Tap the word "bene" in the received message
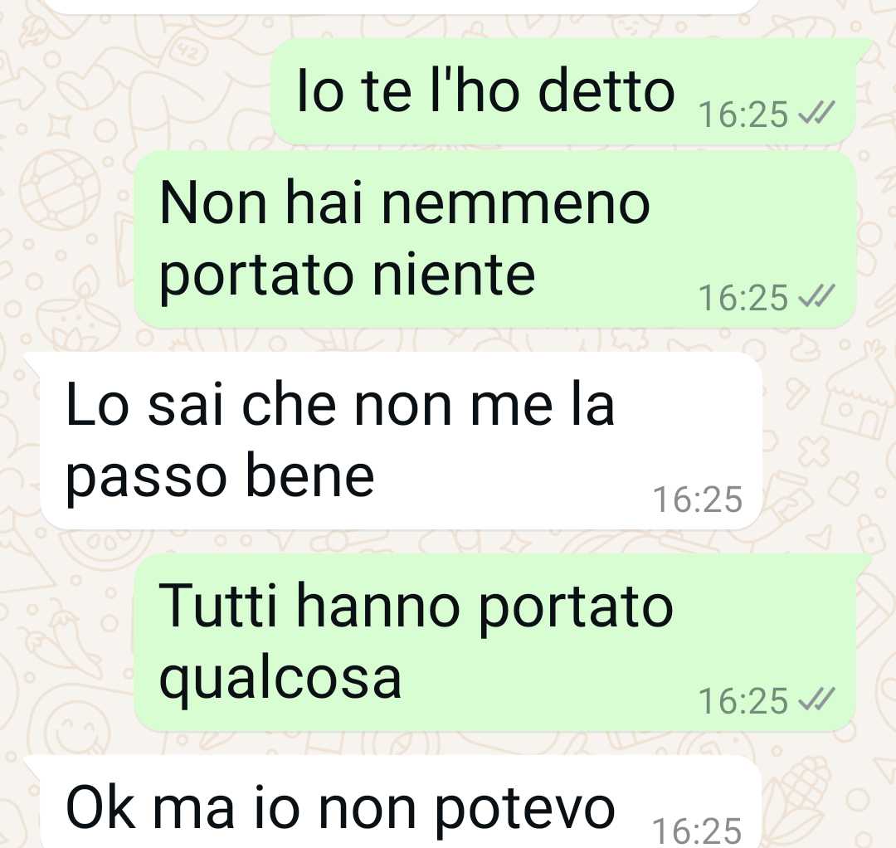 coord(309,476)
